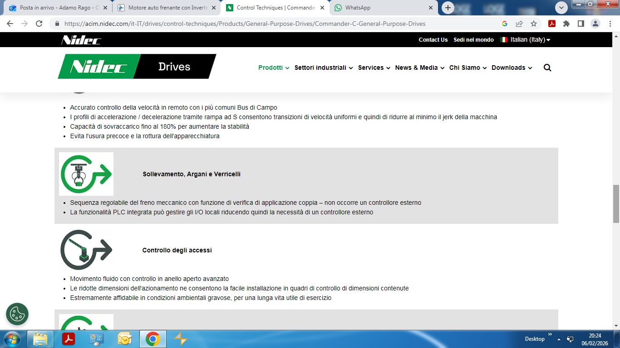620x348 pixels.
Task: Click the Controllo degli accessi barrier icon
Action: (86, 250)
